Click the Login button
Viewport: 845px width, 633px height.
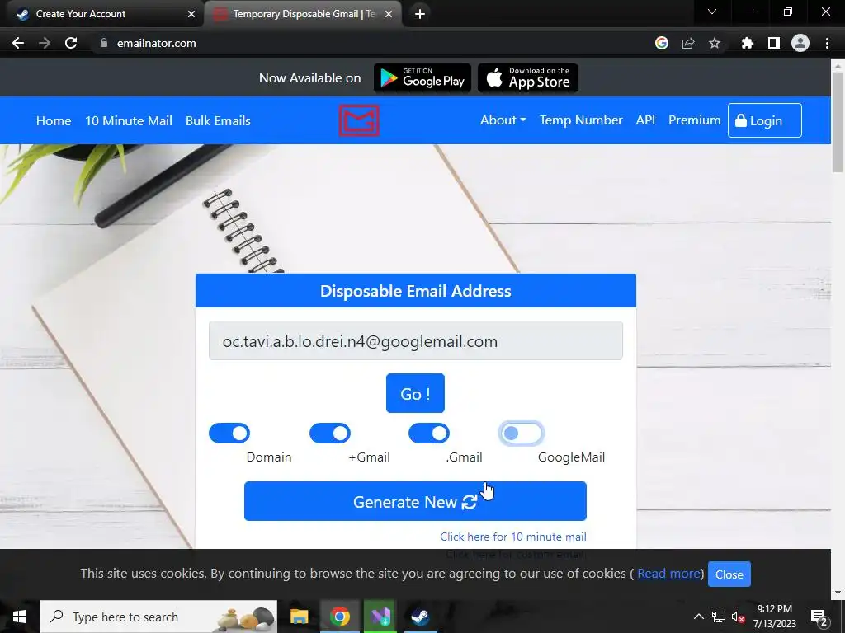765,120
